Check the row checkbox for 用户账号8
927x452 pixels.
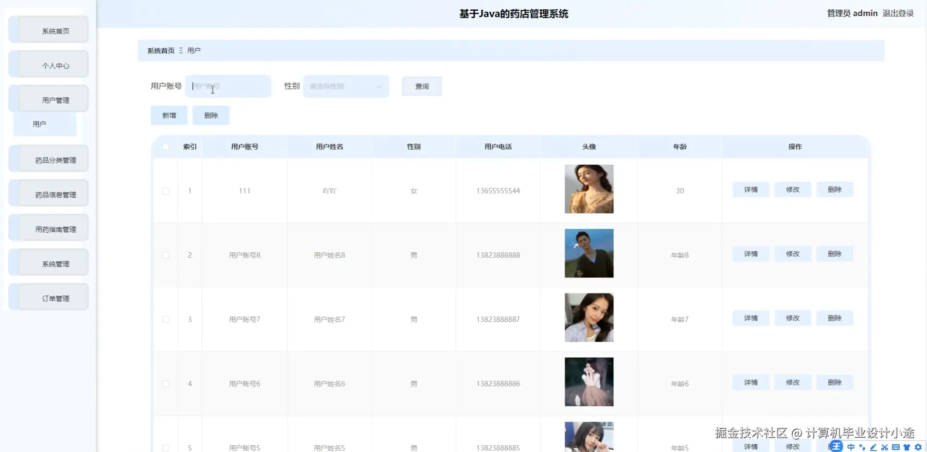tap(166, 255)
